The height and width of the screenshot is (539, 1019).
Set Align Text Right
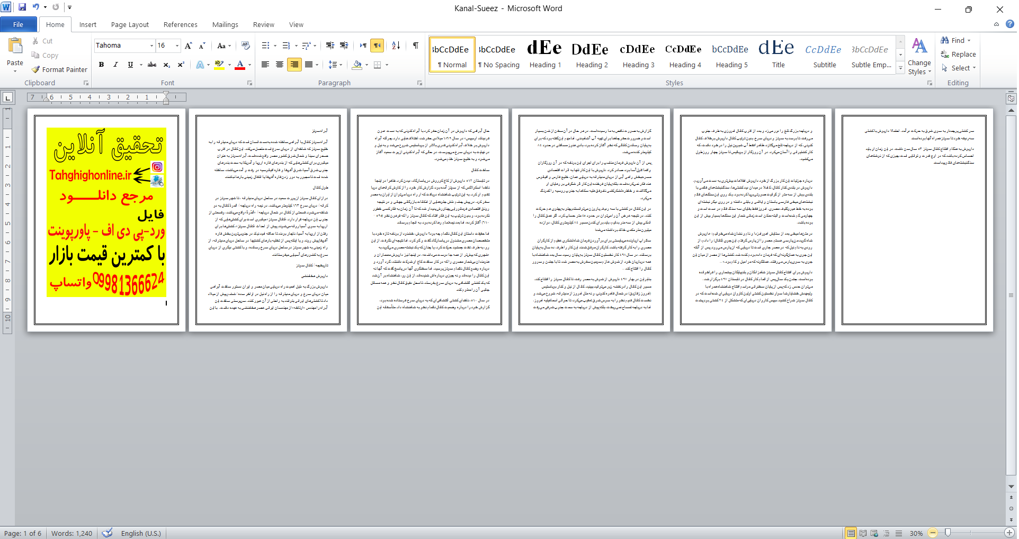click(x=294, y=65)
